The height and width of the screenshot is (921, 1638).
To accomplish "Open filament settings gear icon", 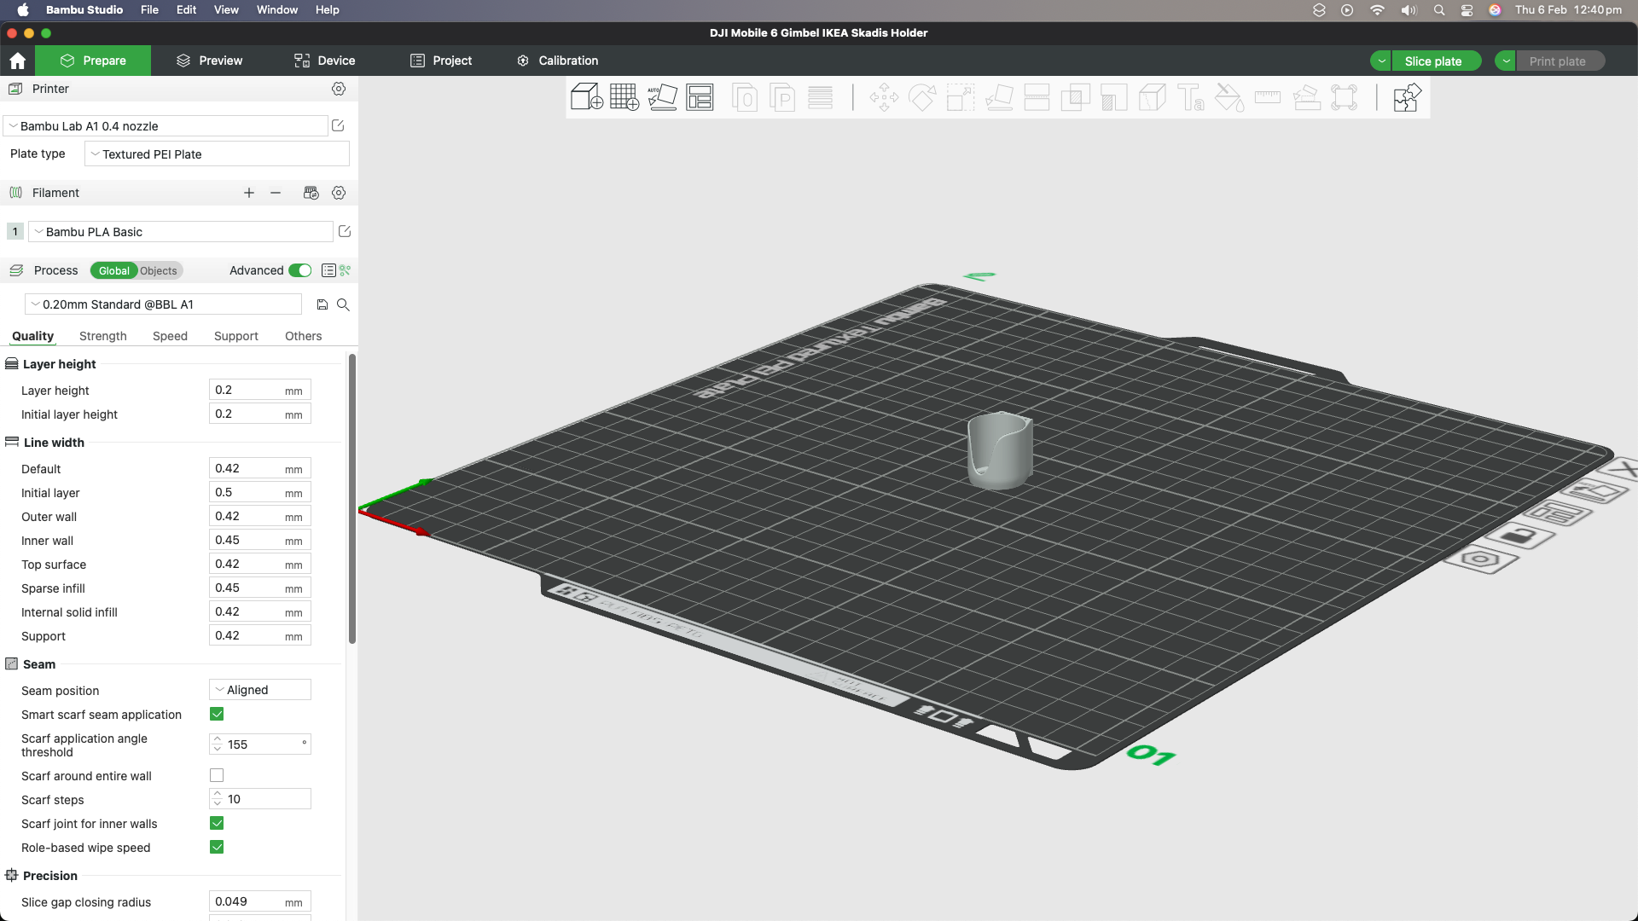I will [x=339, y=193].
